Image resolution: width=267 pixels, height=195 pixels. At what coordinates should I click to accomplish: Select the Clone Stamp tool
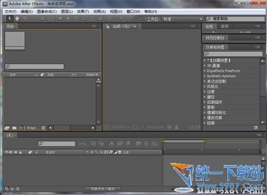[x=93, y=19]
